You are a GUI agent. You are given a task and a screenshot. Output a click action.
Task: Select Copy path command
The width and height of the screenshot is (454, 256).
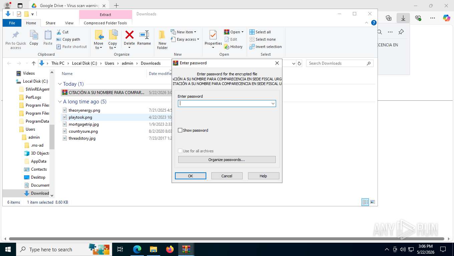(68, 39)
